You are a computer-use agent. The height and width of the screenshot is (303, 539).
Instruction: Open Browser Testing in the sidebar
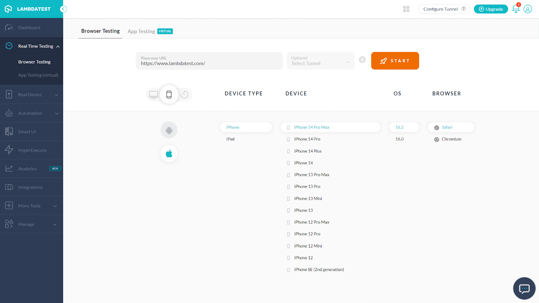click(34, 62)
